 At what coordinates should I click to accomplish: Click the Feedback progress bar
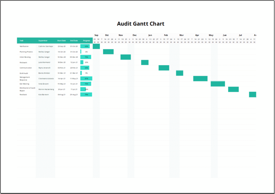pos(86,95)
